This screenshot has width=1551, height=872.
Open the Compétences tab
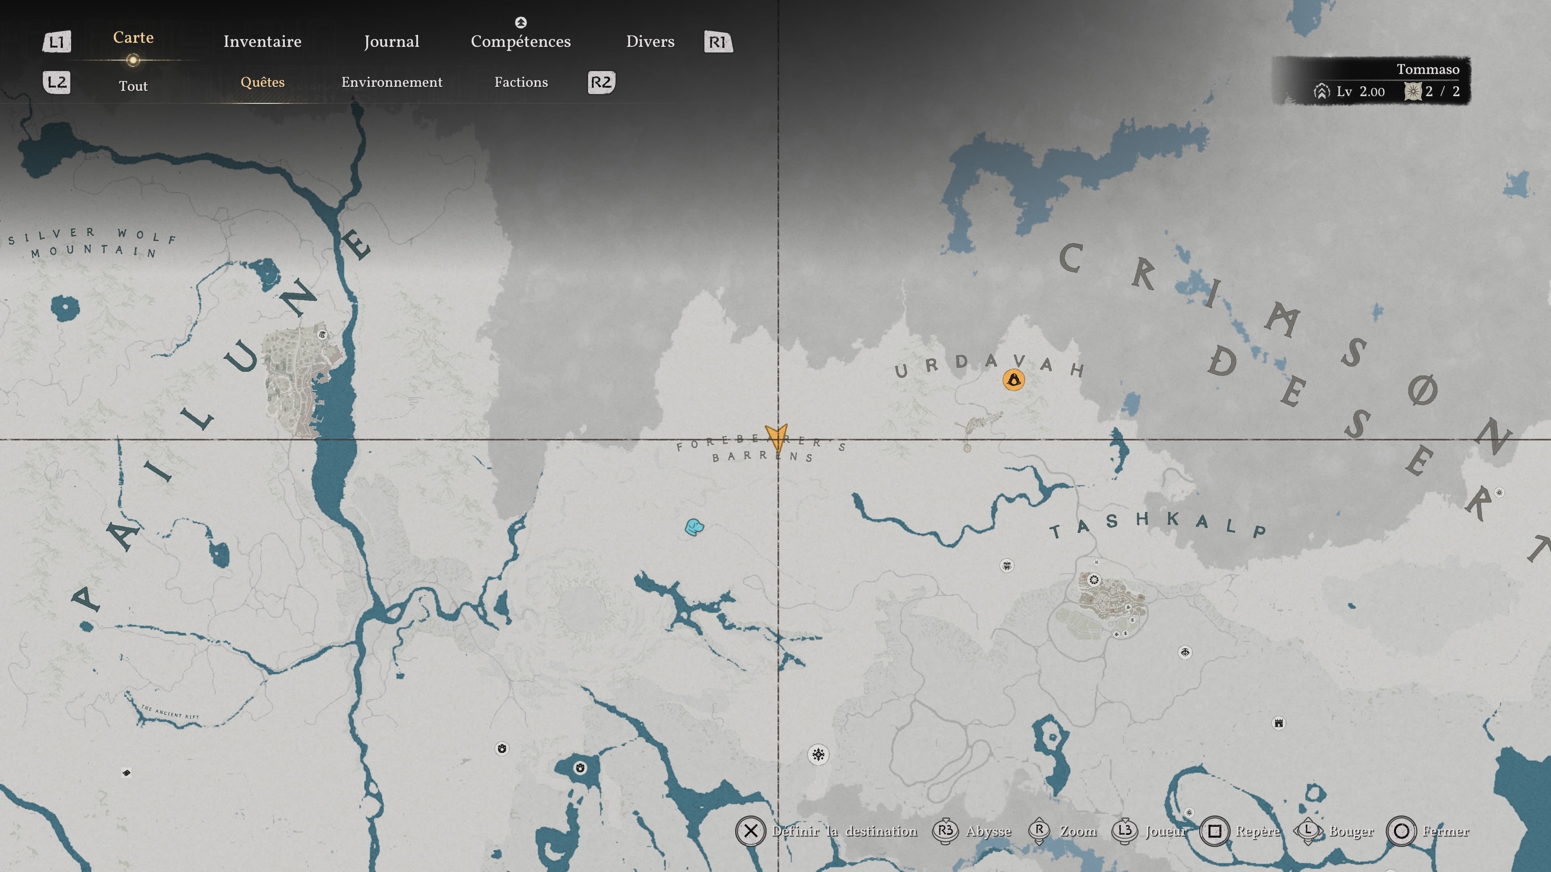(x=521, y=42)
